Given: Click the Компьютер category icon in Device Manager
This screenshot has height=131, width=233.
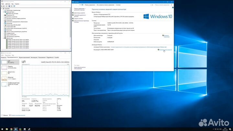Looking at the screenshot, I should (5, 23).
